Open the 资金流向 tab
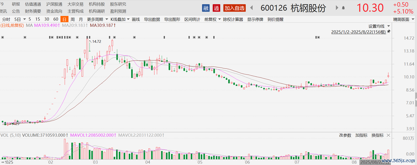This screenshot has height=165, width=417. pyautogui.click(x=54, y=11)
